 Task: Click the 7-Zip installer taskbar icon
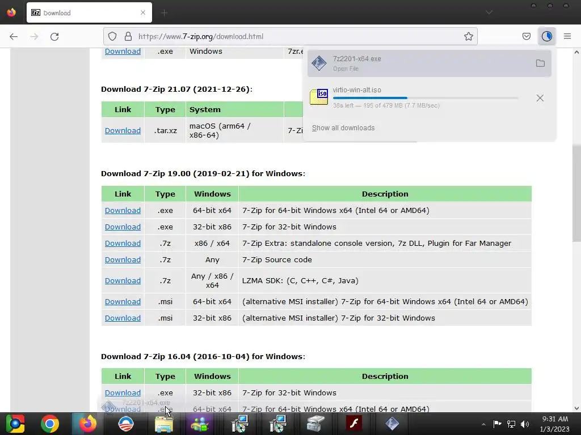coord(391,424)
